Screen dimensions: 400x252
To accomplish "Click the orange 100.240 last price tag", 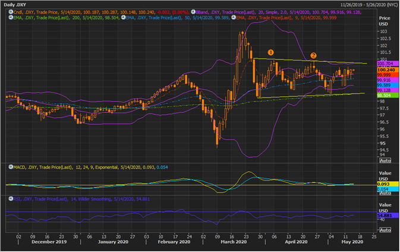I will click(x=388, y=70).
